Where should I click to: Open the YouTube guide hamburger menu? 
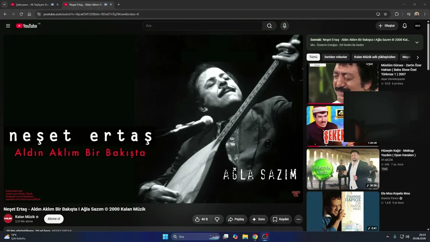tap(8, 26)
